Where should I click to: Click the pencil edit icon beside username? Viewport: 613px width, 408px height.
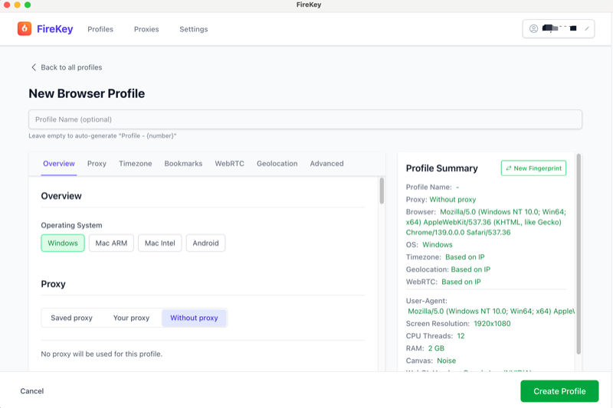(x=587, y=29)
